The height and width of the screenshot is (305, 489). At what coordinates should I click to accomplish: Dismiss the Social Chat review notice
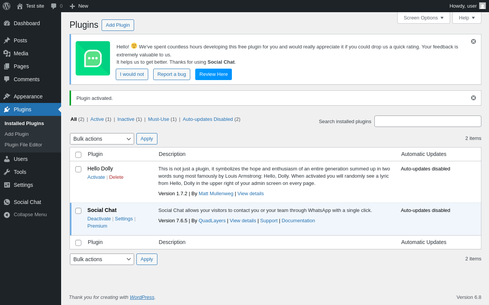(x=473, y=42)
